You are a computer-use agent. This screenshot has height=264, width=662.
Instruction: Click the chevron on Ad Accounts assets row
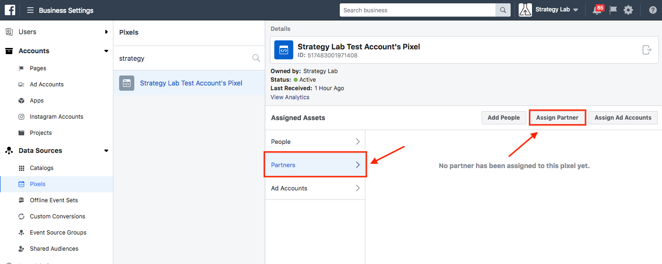[x=358, y=188]
